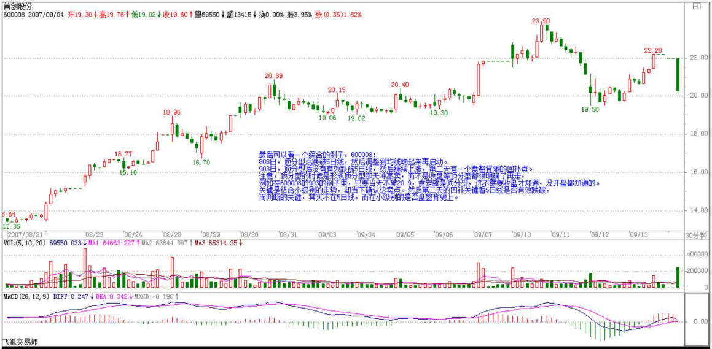The image size is (712, 349).
Task: Open the MACD(26,12,9) indicator parameters label
Action: pyautogui.click(x=27, y=296)
